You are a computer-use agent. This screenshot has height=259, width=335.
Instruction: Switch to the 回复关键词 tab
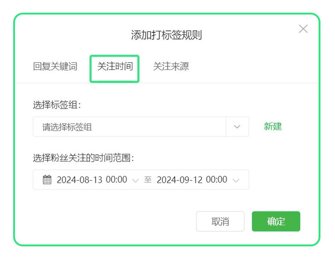point(55,67)
